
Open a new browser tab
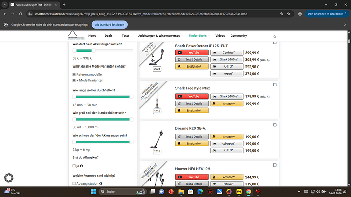(x=64, y=4)
